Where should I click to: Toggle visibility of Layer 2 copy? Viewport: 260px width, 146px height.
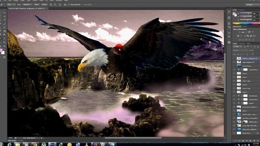[234, 81]
